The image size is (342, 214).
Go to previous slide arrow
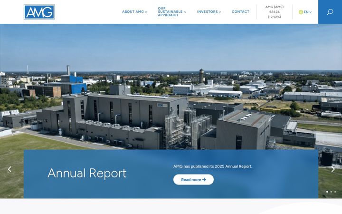coord(9,169)
